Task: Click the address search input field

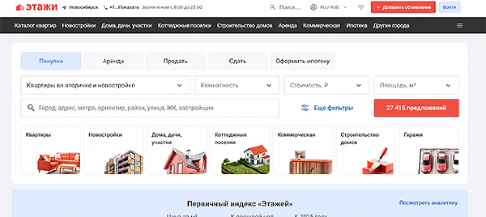Action: click(x=150, y=108)
